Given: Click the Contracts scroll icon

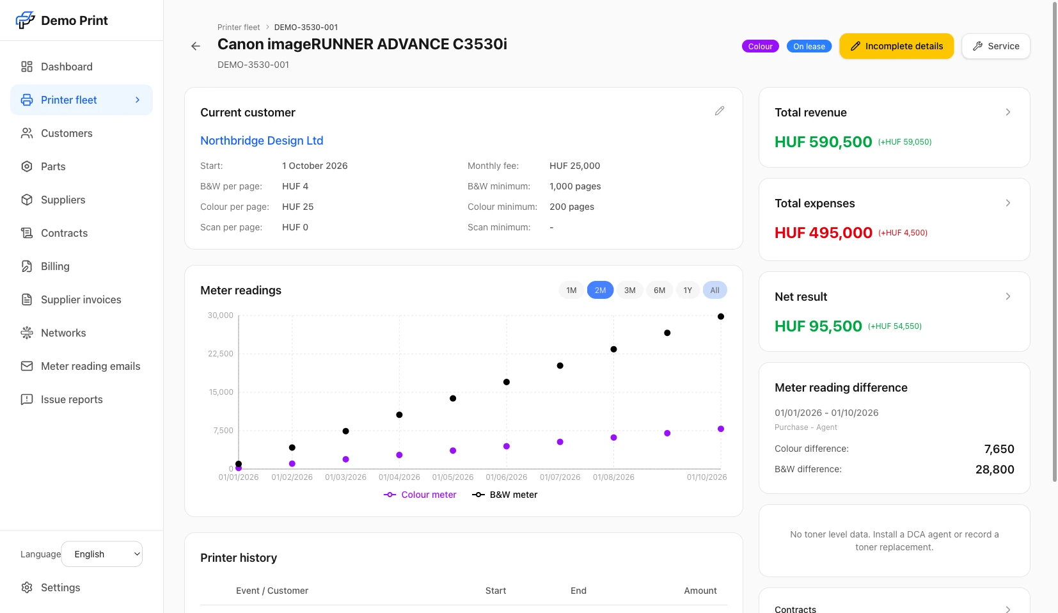Looking at the screenshot, I should [27, 233].
